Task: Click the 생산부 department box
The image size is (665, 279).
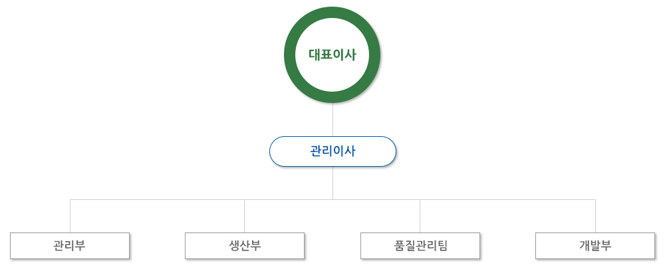Action: [244, 246]
